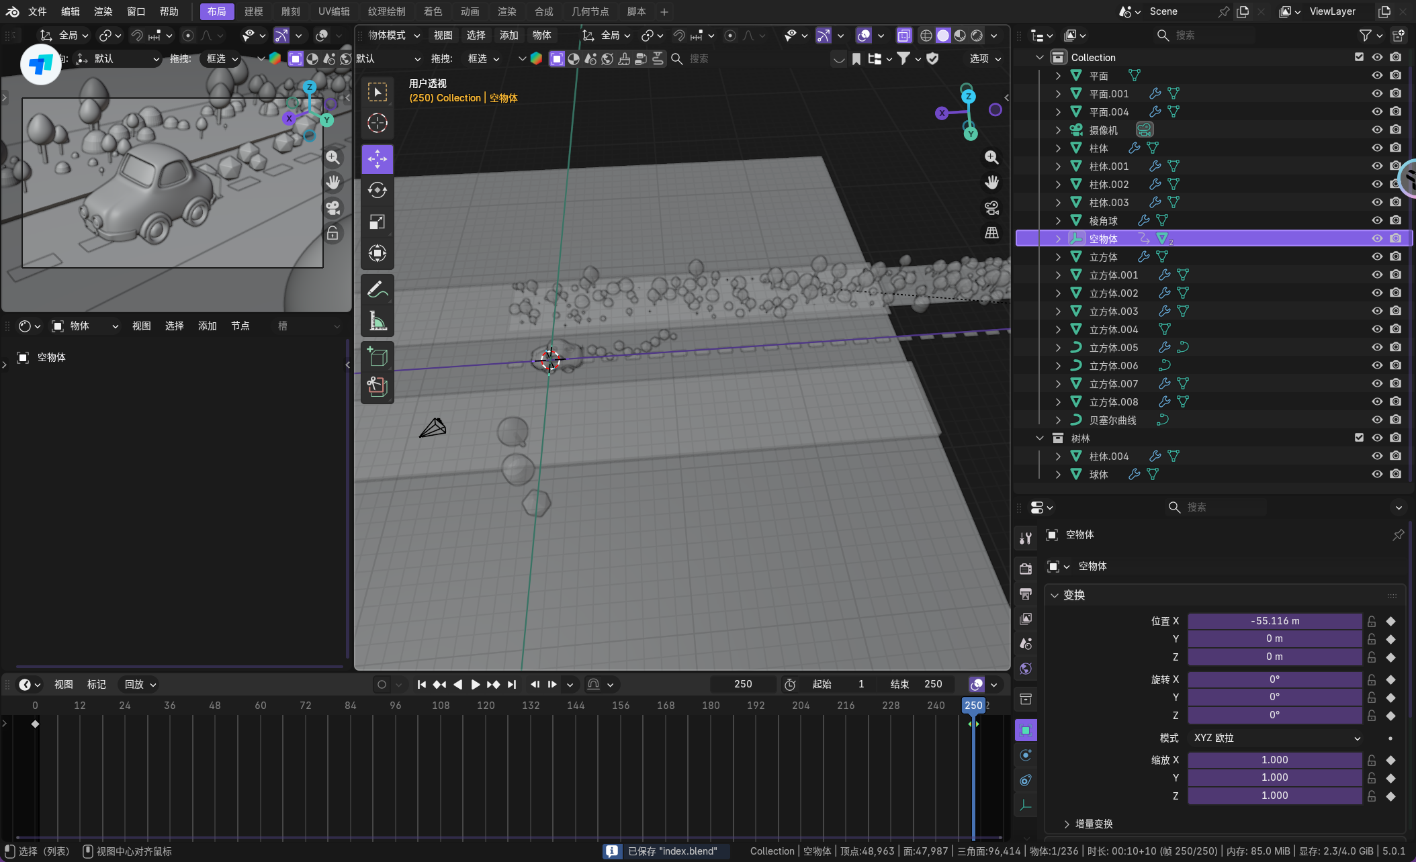Choose the Add Cube tool
The width and height of the screenshot is (1416, 862).
coord(377,356)
